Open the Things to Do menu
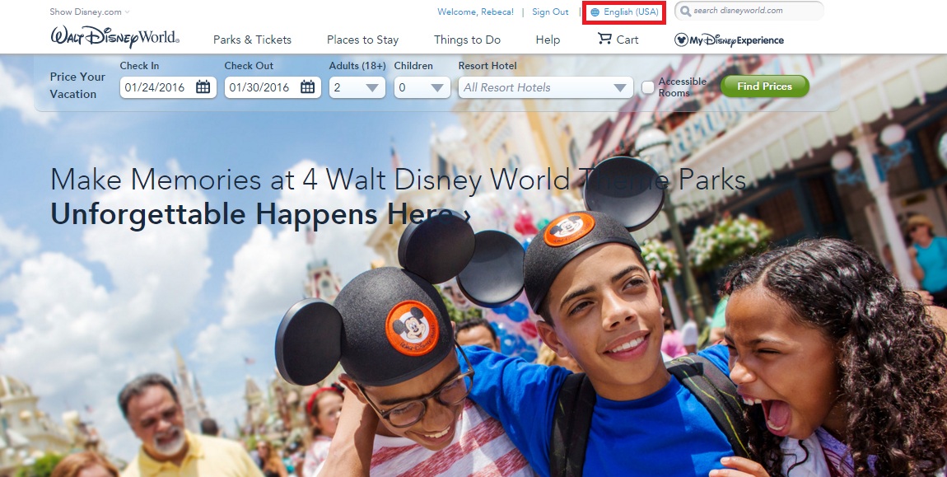The width and height of the screenshot is (947, 477). 467,40
